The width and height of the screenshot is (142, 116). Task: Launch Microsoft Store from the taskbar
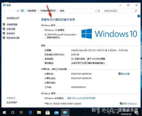pyautogui.click(x=47, y=112)
